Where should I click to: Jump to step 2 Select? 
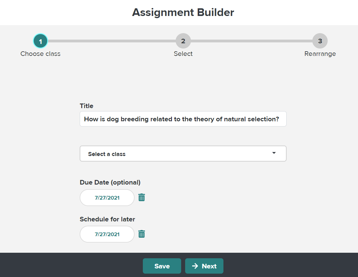[183, 41]
